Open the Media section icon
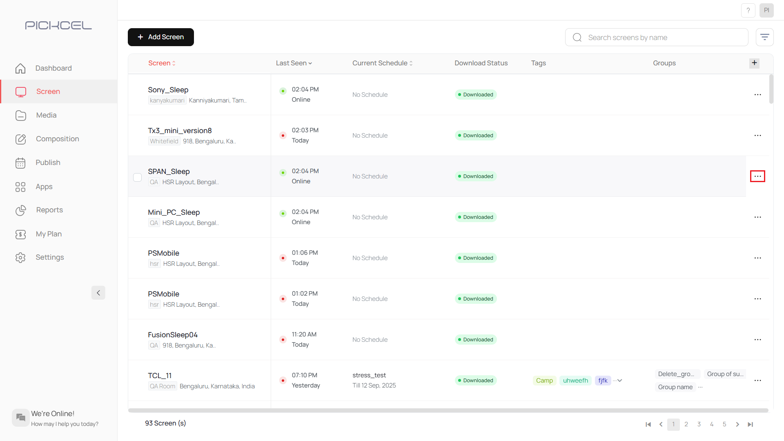784x441 pixels. pyautogui.click(x=20, y=116)
